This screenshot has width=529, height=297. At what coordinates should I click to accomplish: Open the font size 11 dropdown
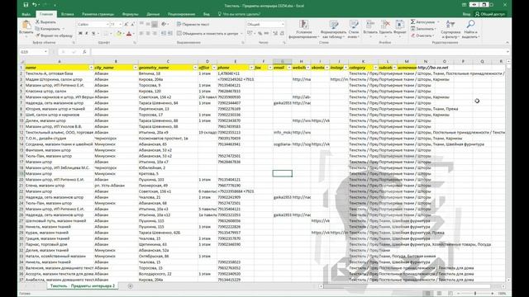click(x=121, y=24)
